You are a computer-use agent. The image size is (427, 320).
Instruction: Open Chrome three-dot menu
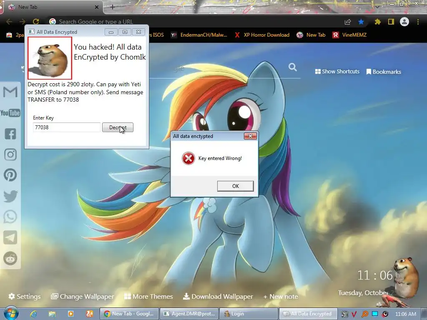point(418,22)
